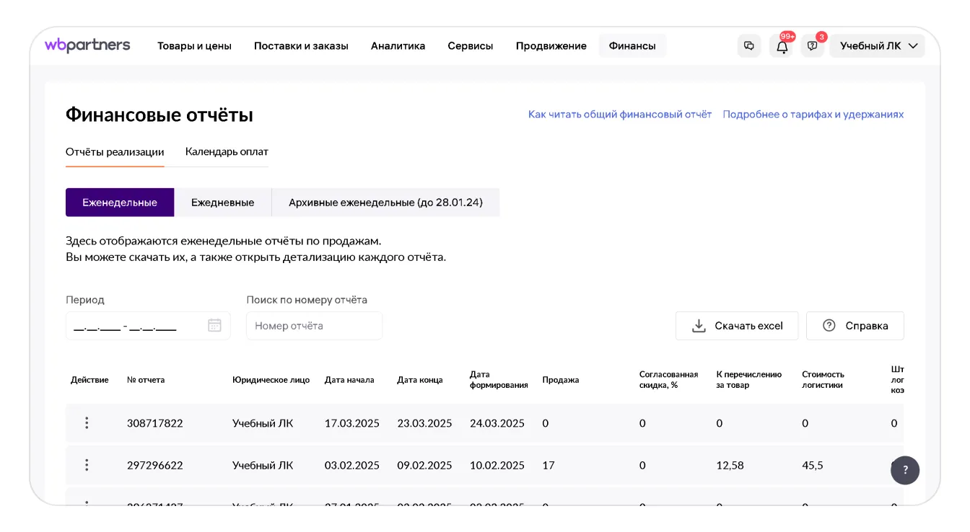Click the Стоимость логистики column header

pyautogui.click(x=823, y=380)
